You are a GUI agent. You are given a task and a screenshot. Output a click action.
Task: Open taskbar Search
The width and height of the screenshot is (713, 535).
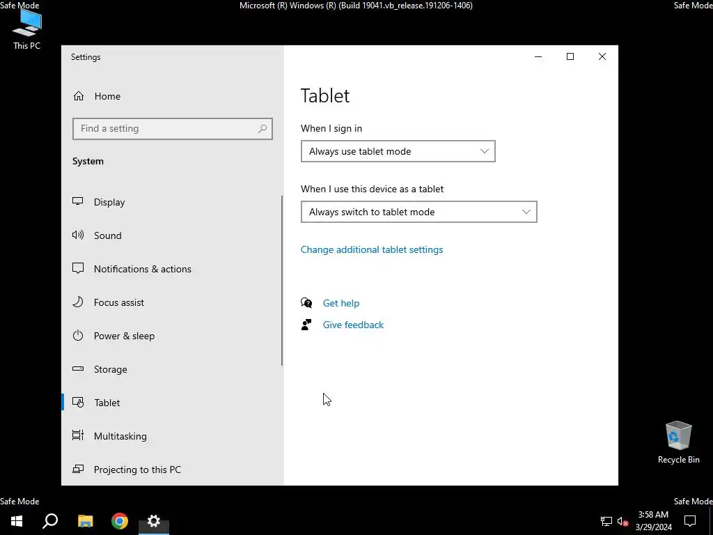coord(50,521)
